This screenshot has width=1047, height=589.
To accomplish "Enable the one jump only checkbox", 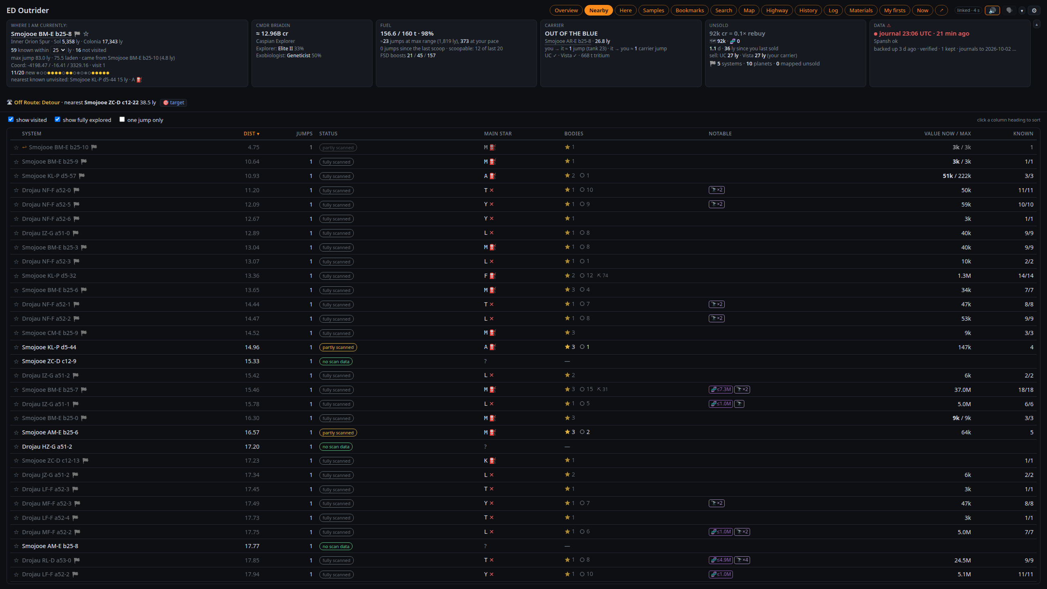I will coord(122,119).
